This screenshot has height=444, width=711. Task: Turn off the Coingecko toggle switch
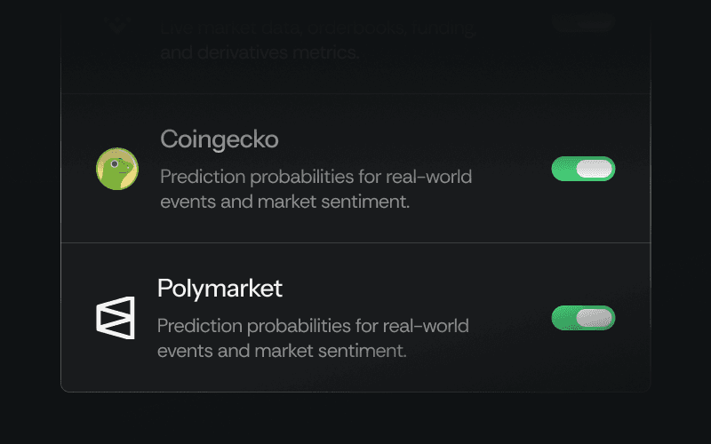click(583, 169)
